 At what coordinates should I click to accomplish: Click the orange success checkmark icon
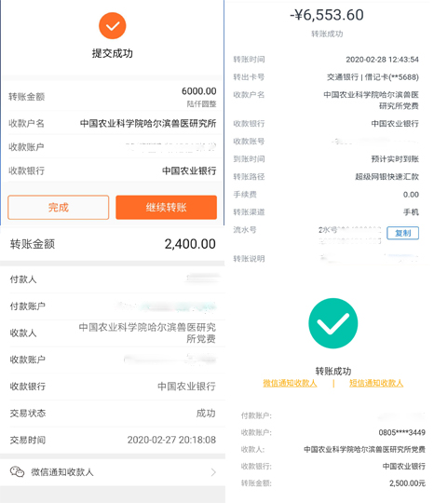(113, 26)
